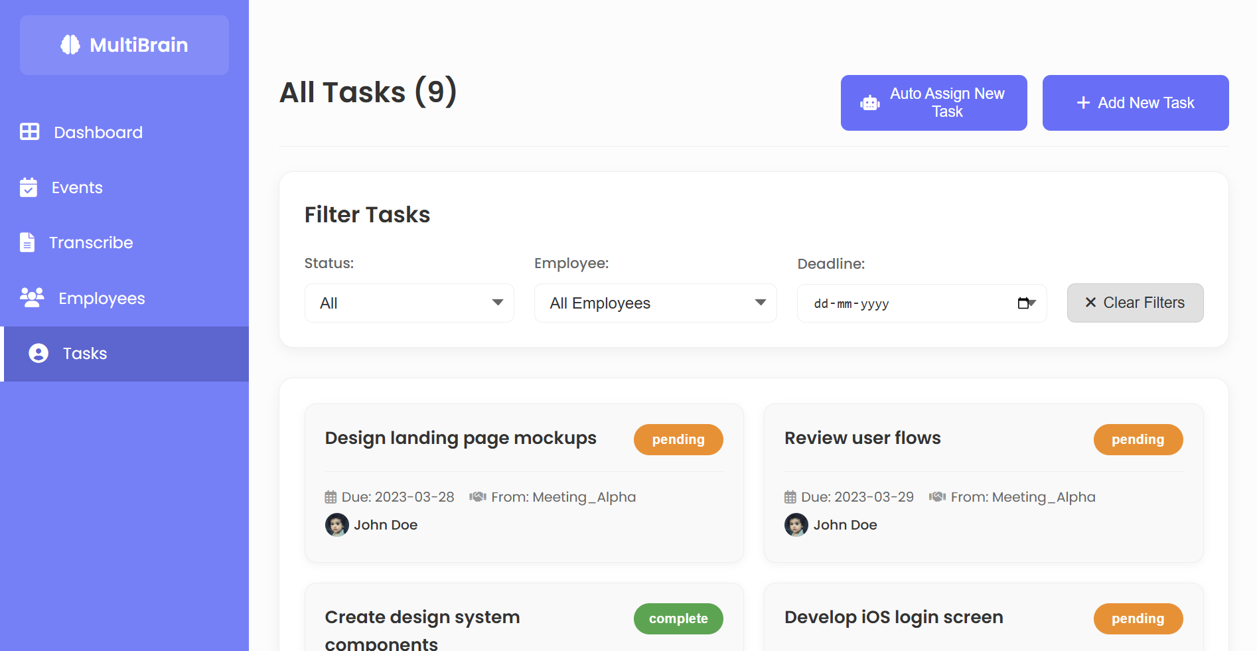Viewport: 1257px width, 651px height.
Task: Click the Events calendar icon
Action: click(x=29, y=187)
